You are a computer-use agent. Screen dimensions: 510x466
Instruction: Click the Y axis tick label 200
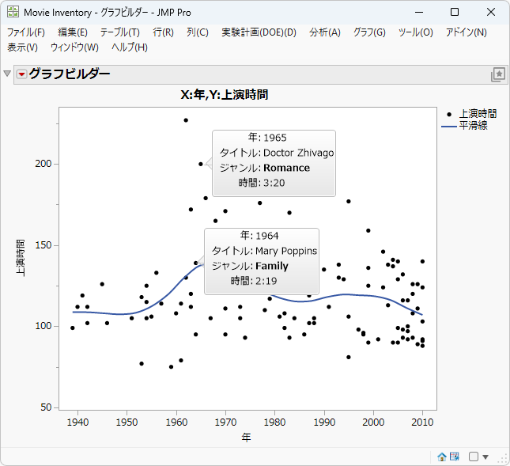click(x=43, y=164)
